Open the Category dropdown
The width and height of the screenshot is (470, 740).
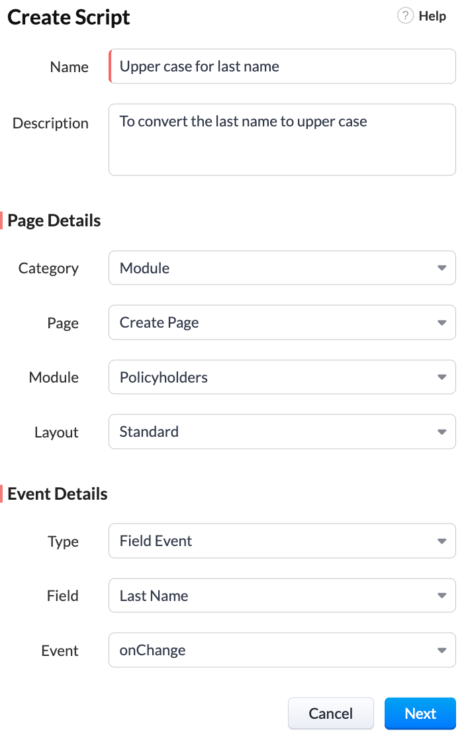click(x=282, y=267)
